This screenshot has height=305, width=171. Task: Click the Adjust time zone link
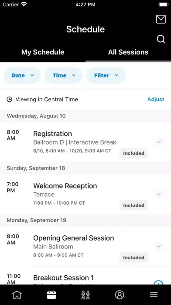coord(156,99)
